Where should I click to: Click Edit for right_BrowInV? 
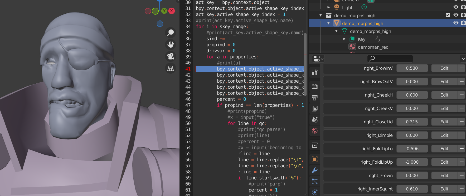pos(444,68)
